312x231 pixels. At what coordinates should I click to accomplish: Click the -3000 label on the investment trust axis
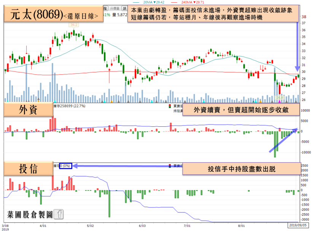click(305, 220)
